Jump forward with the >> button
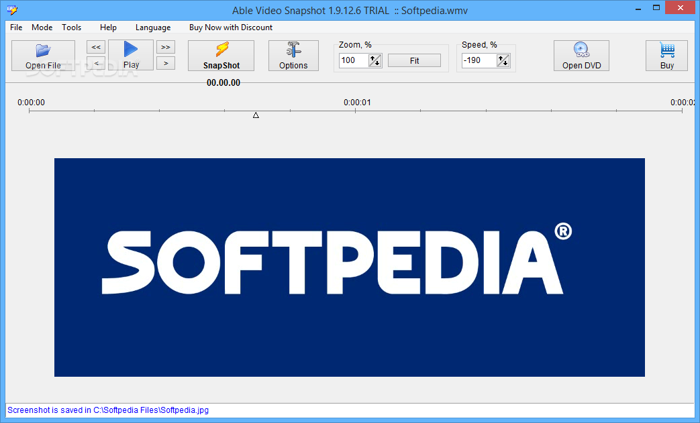 (166, 47)
